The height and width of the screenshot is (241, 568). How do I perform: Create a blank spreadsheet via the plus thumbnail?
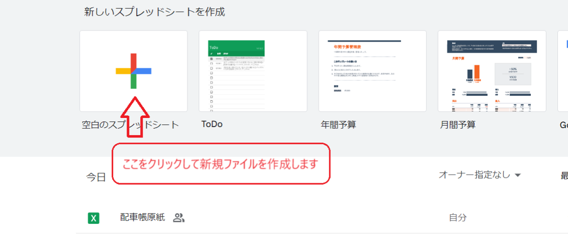[x=133, y=71]
